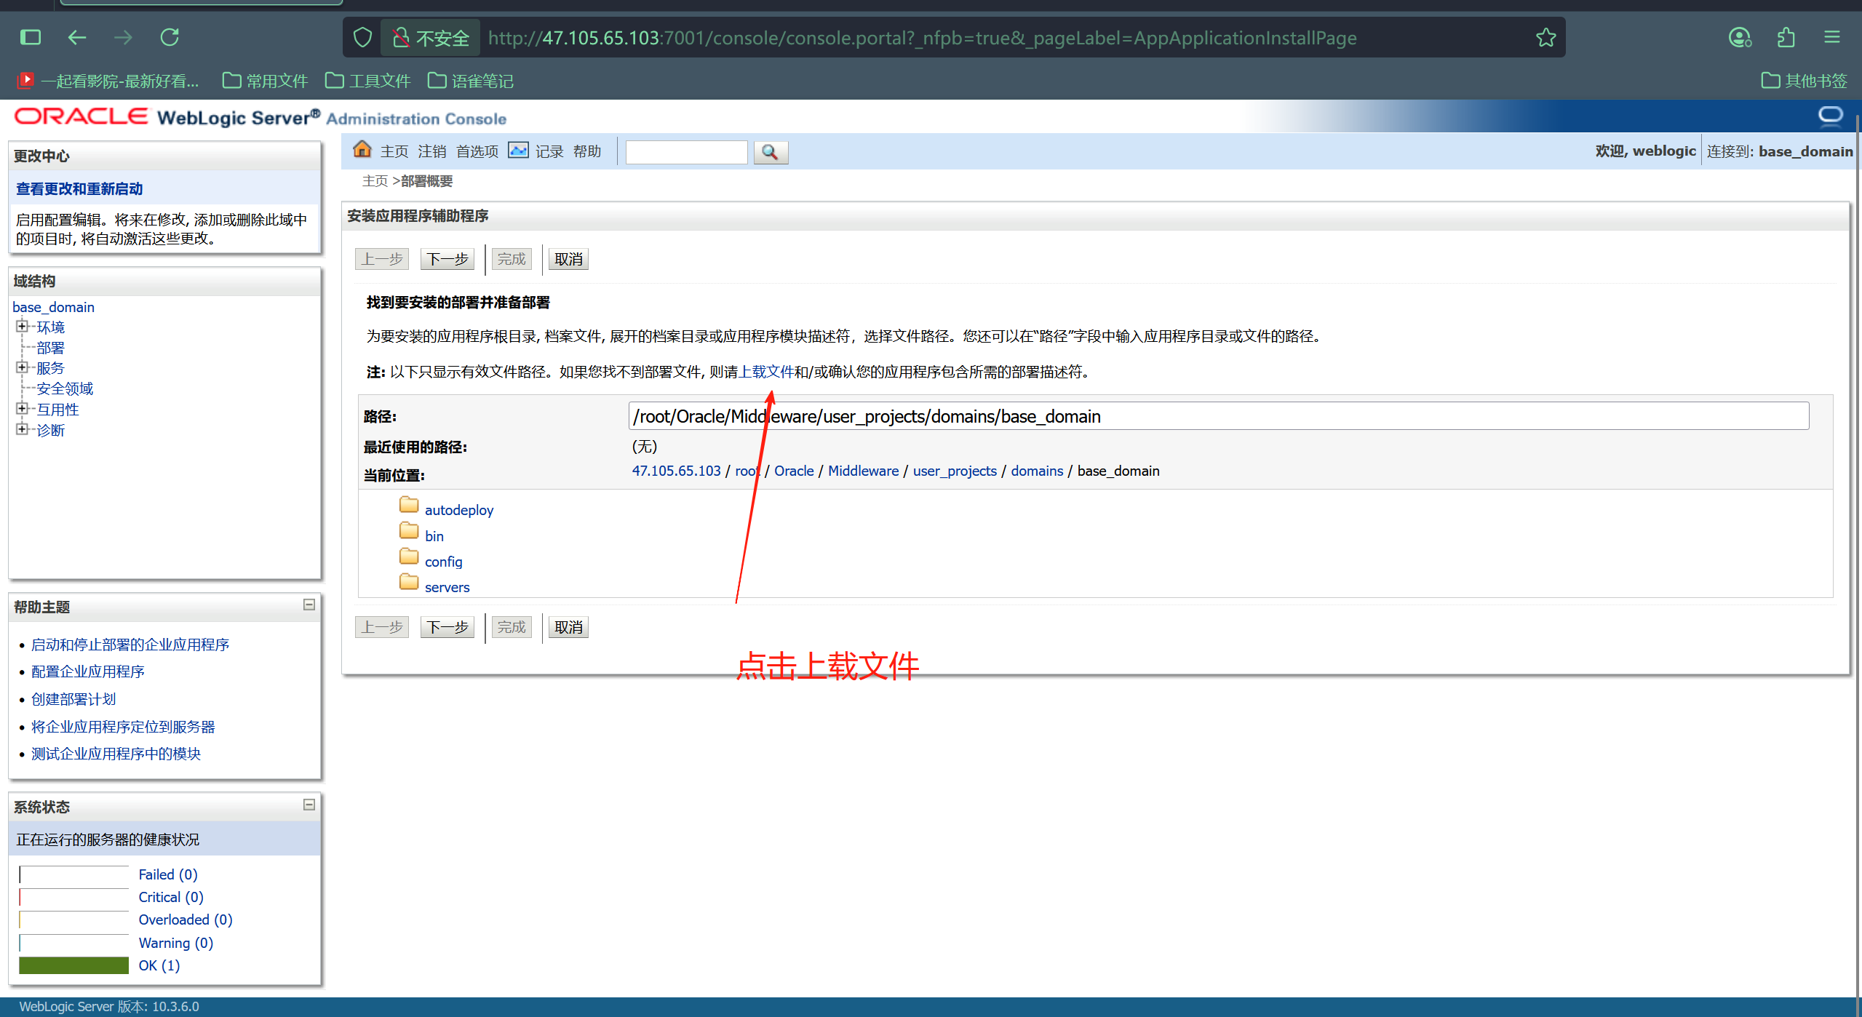The width and height of the screenshot is (1862, 1017).
Task: Click the magnifier search button
Action: pyautogui.click(x=771, y=152)
